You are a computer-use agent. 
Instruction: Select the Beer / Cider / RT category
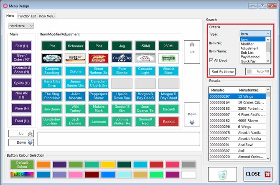[22, 58]
